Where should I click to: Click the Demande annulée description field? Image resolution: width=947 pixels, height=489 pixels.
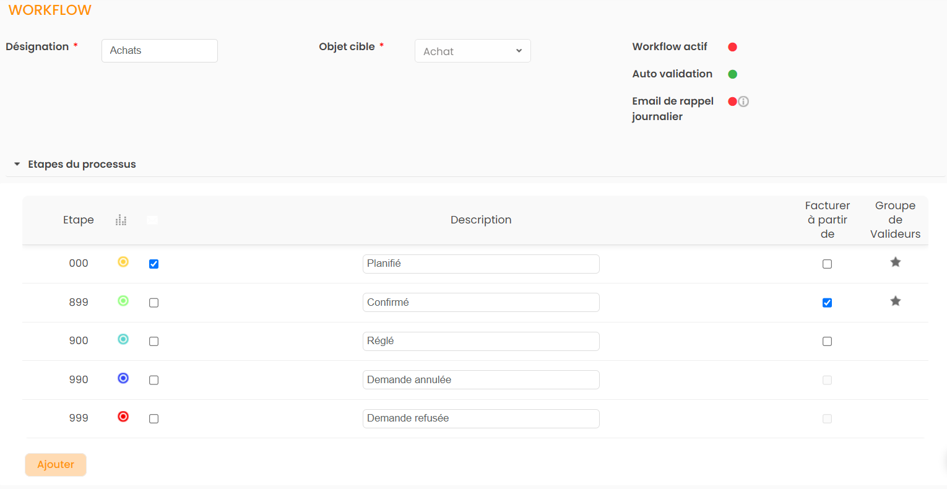pyautogui.click(x=480, y=380)
